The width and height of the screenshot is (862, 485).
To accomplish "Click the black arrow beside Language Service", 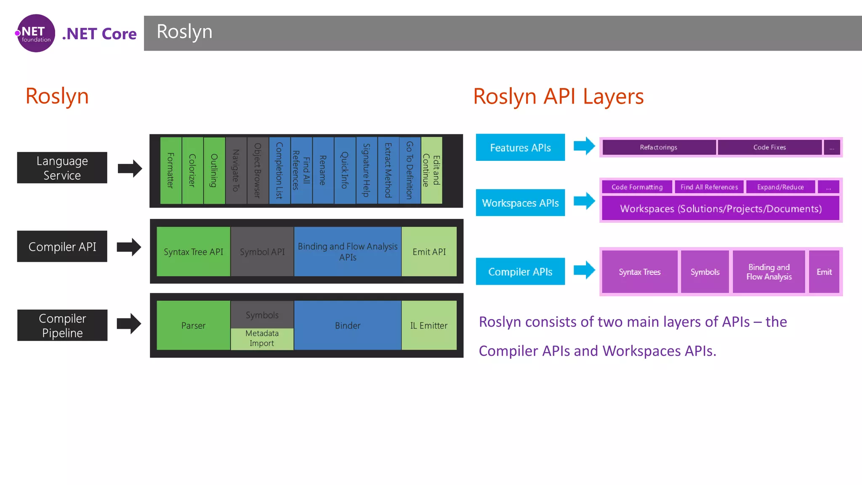I will [130, 168].
